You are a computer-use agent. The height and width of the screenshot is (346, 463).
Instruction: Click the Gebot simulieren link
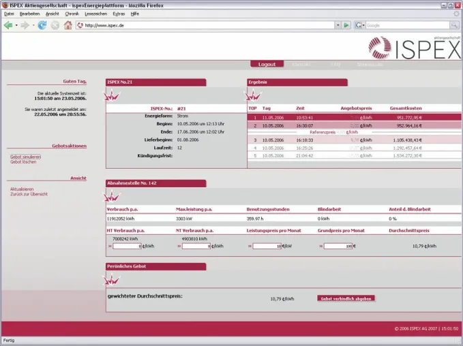[x=25, y=157]
